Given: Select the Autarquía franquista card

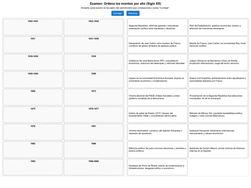Looking at the screenshot, I should click(x=218, y=132).
